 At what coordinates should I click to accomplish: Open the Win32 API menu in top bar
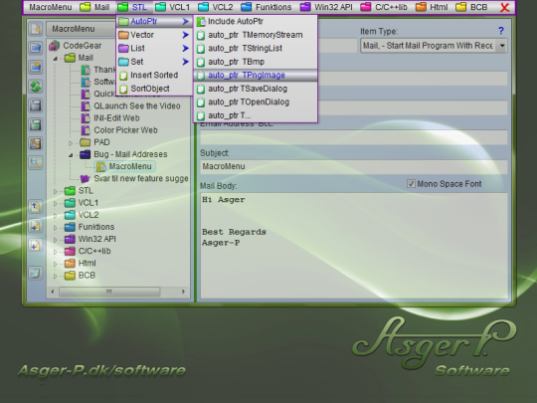tap(326, 7)
